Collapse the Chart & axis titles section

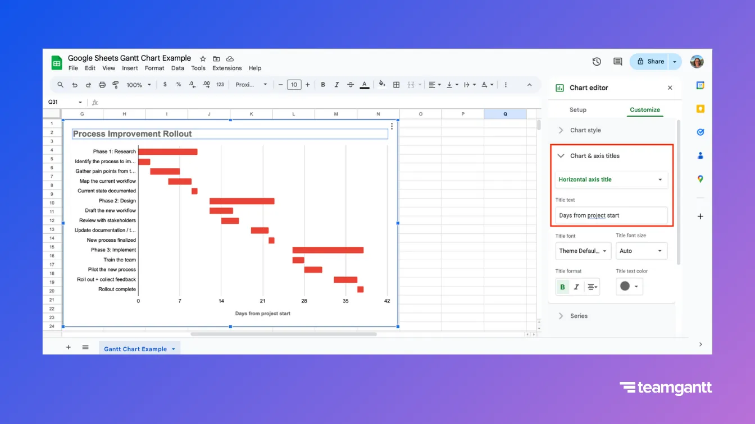[560, 156]
